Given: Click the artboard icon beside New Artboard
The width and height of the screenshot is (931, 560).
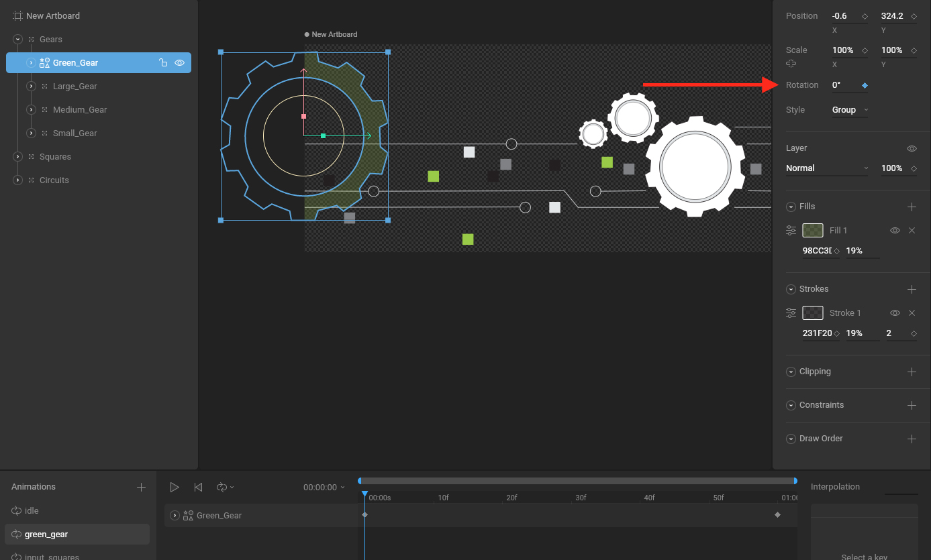Looking at the screenshot, I should pos(17,15).
